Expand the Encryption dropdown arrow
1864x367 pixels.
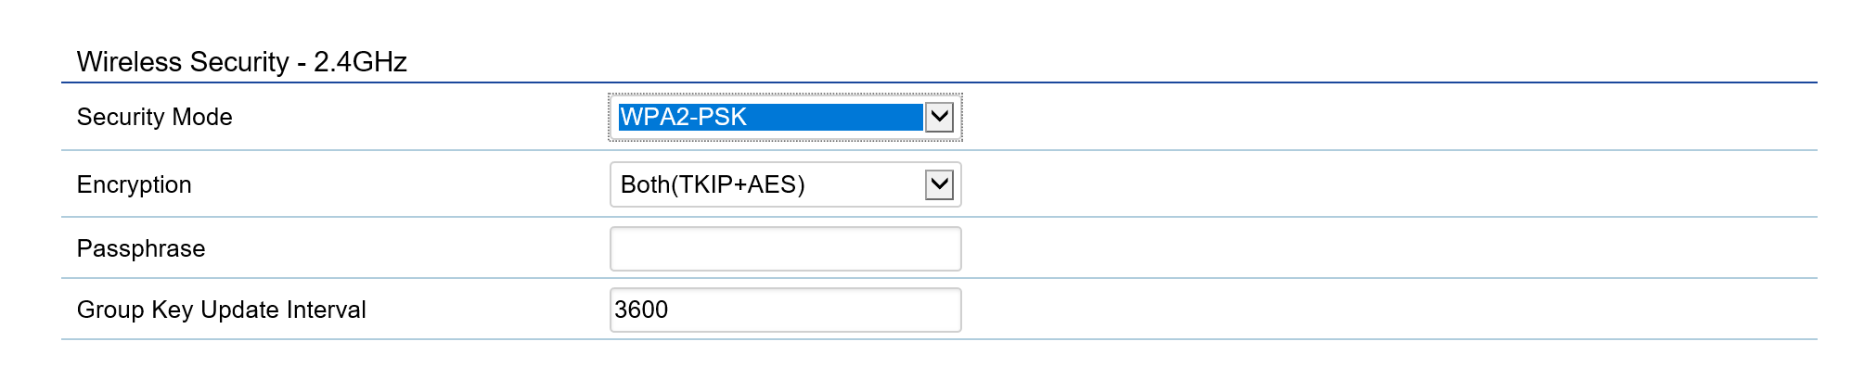(x=940, y=184)
